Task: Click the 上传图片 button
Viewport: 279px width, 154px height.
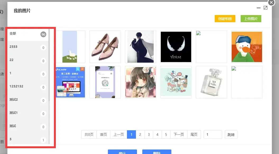Action: point(251,19)
